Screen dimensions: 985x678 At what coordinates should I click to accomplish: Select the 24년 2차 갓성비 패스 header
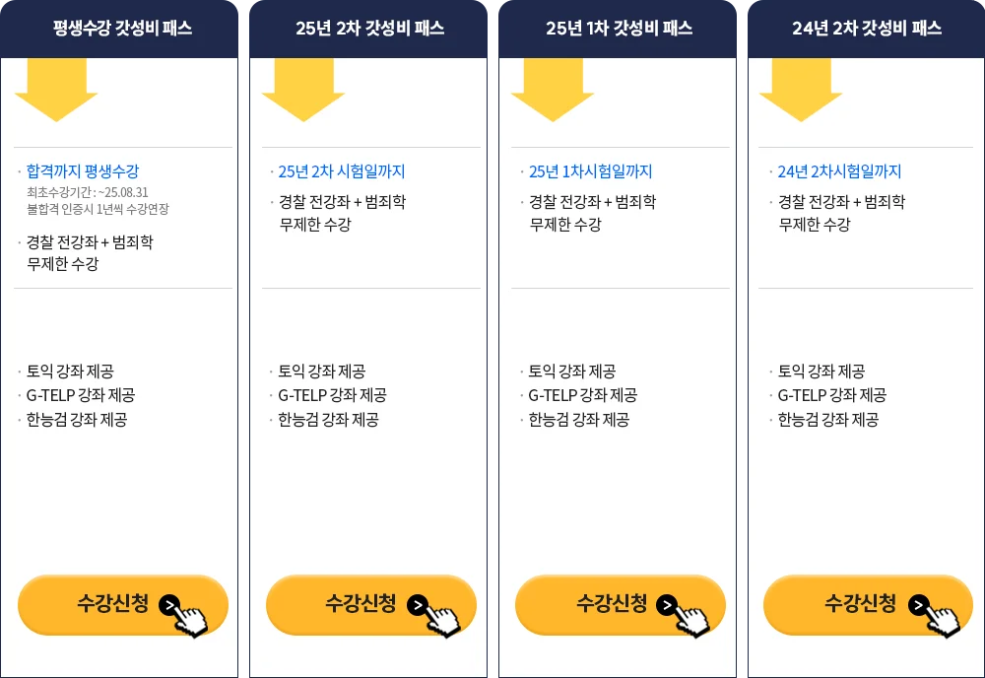click(x=866, y=29)
